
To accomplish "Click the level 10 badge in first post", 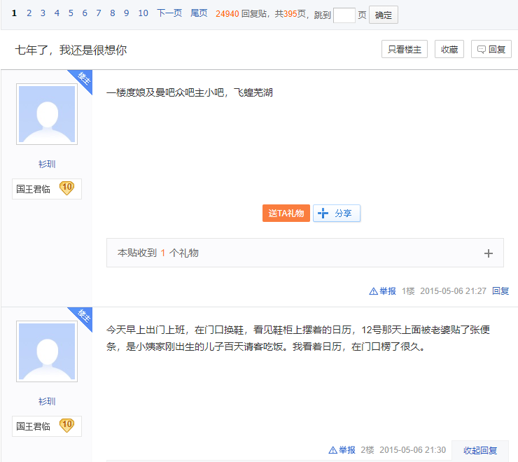I will coord(66,188).
